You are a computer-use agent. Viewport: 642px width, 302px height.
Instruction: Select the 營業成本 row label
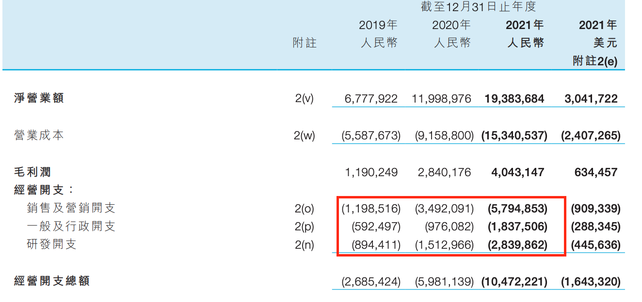pyautogui.click(x=39, y=136)
